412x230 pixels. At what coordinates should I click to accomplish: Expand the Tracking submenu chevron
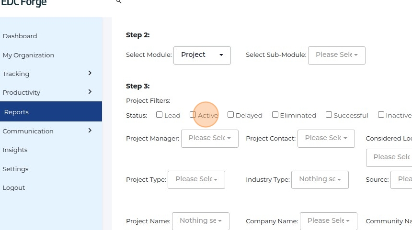[x=90, y=73]
